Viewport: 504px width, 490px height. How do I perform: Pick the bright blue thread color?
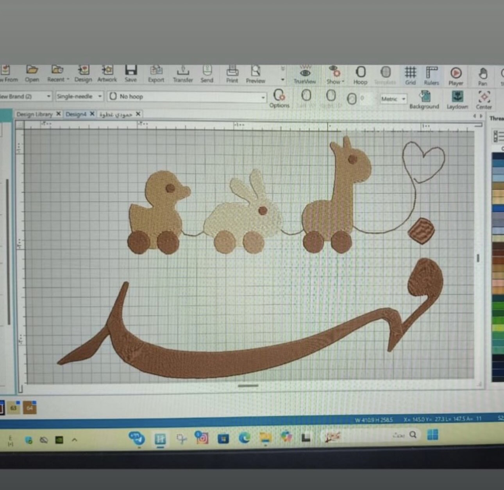tap(498, 208)
